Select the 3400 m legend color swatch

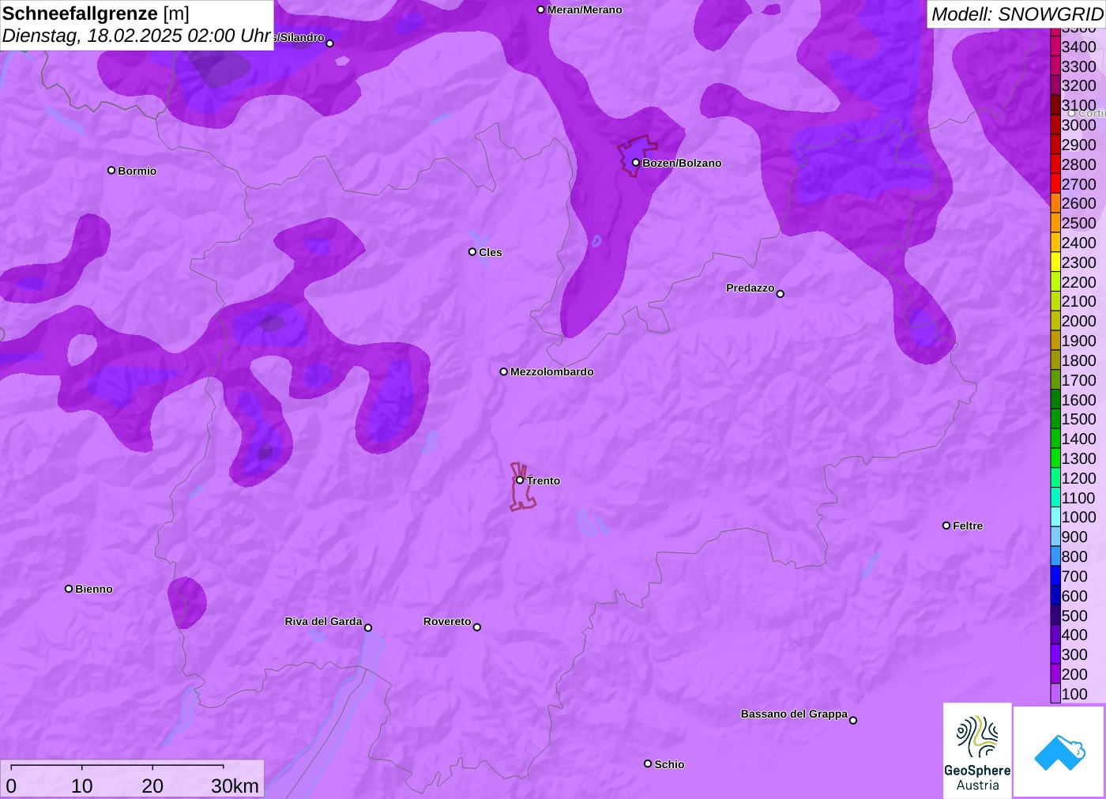tap(1055, 47)
